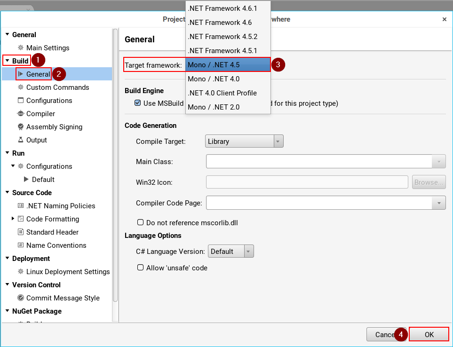The height and width of the screenshot is (347, 453).
Task: Click the Output flask icon
Action: [x=21, y=140]
